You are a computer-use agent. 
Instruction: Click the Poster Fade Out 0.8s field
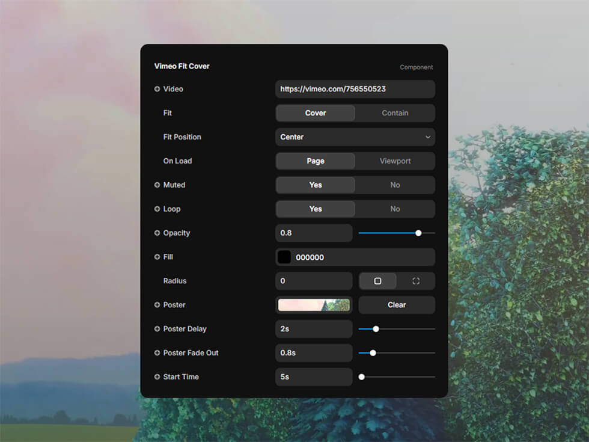coord(314,353)
